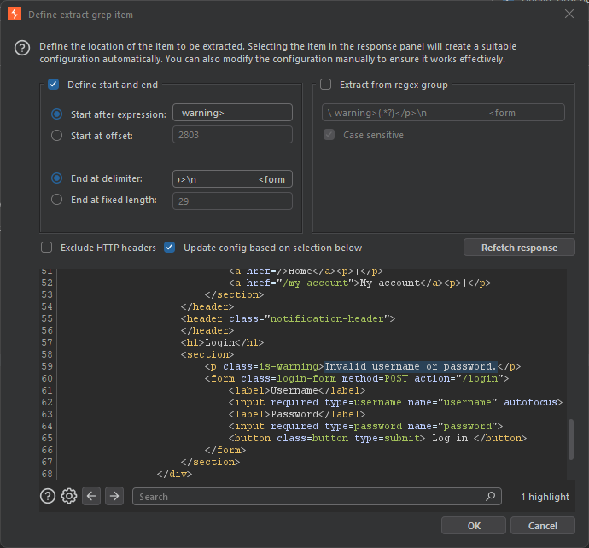Toggle Update config based on selection checkbox
Viewport: 589px width, 548px height.
pyautogui.click(x=169, y=248)
